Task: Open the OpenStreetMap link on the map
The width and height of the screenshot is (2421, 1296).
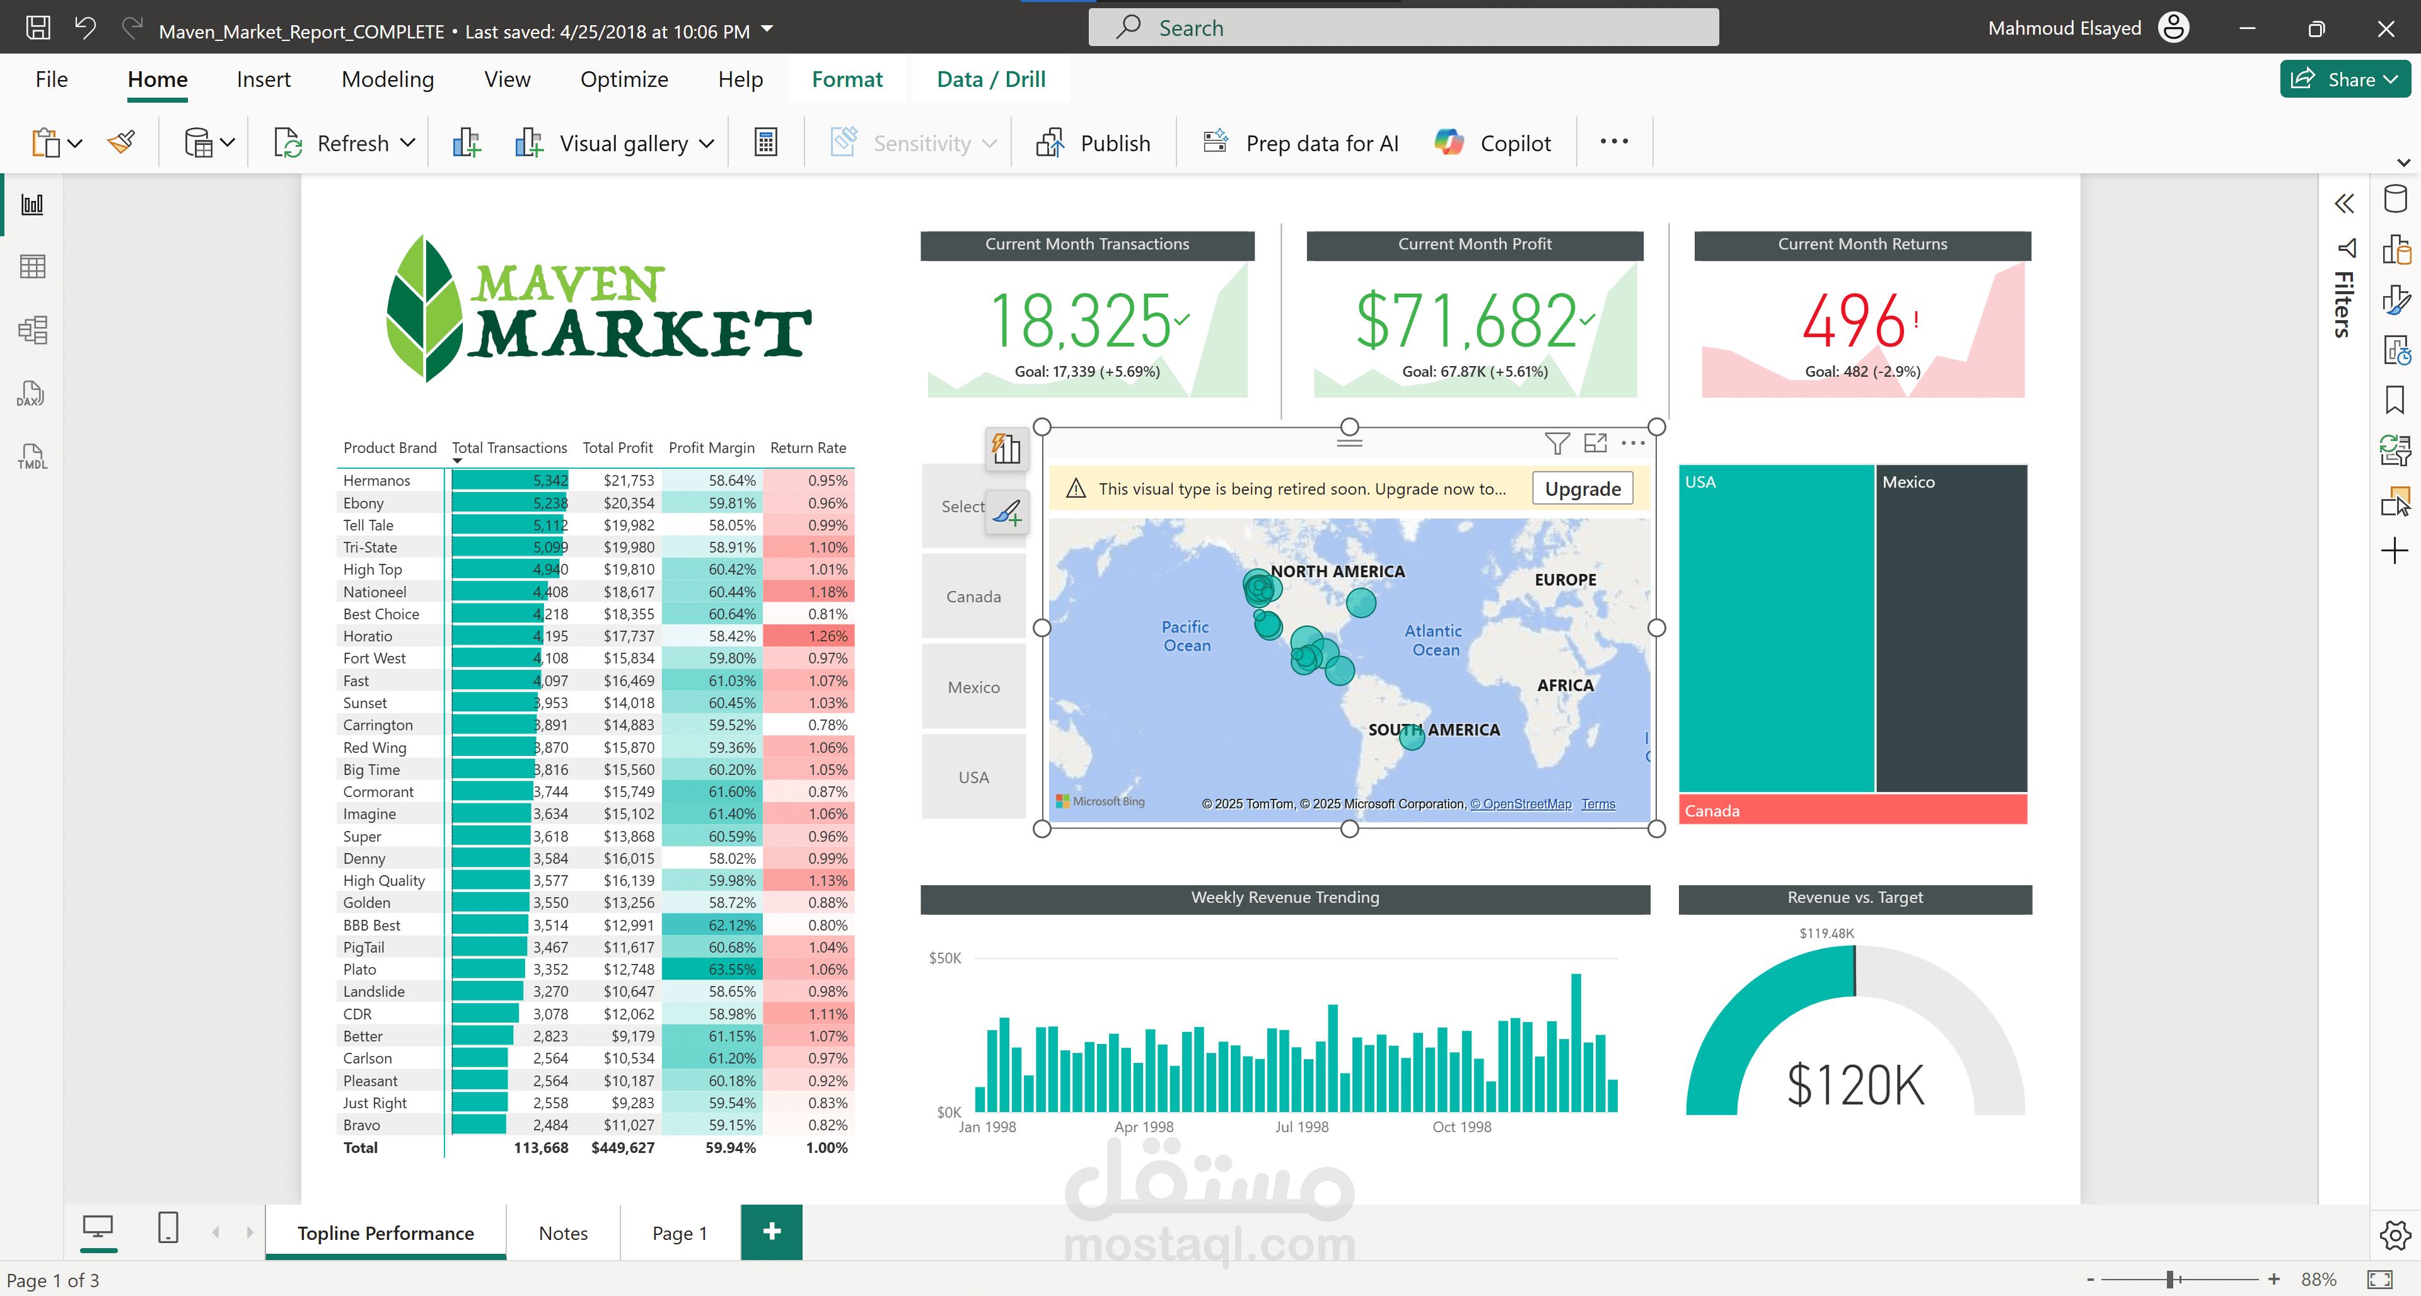Action: pos(1521,804)
